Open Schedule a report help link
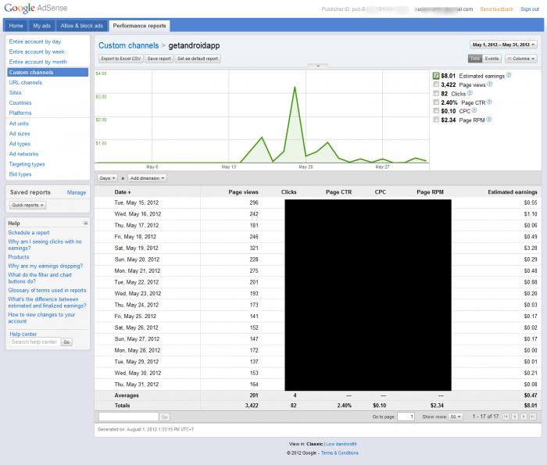547x465 pixels. click(29, 232)
